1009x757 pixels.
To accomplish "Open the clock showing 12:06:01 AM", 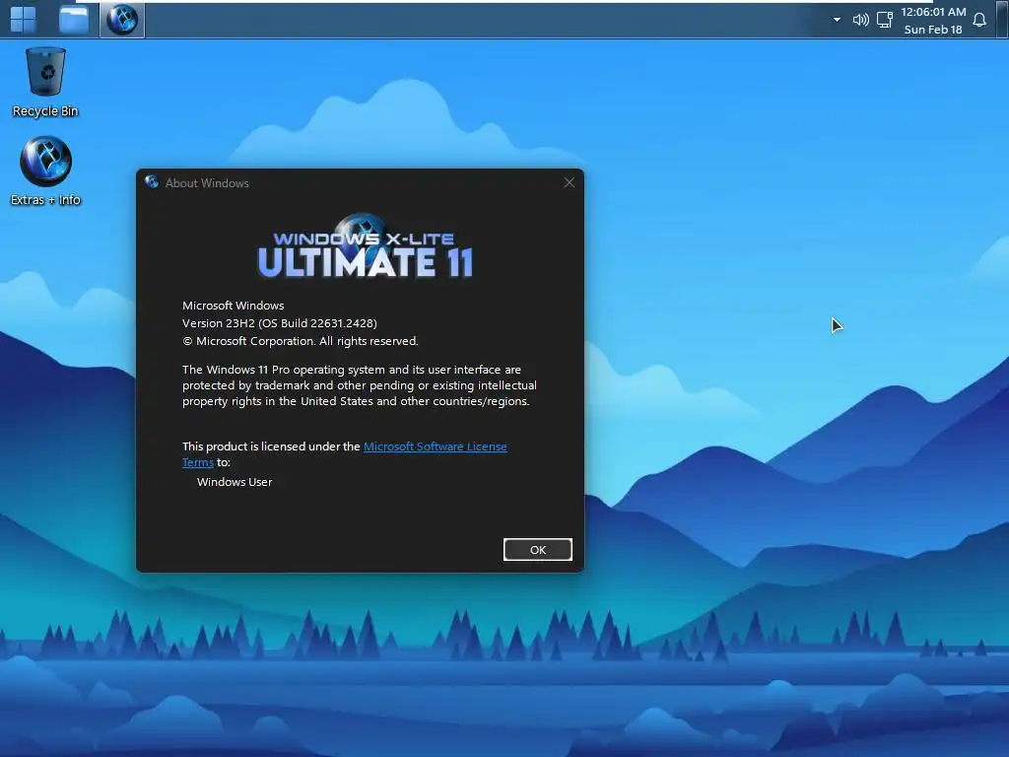I will (x=933, y=12).
